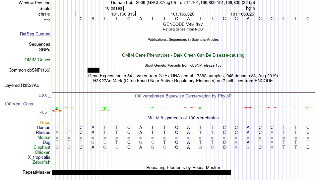Click the RefSeq Curated track label
The width and height of the screenshot is (315, 180).
tap(35, 34)
